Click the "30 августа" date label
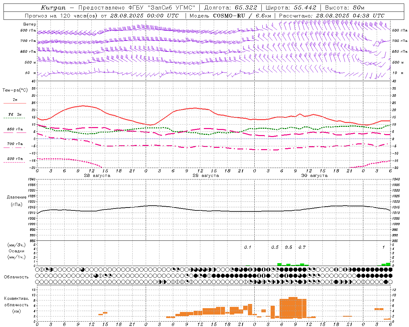This screenshot has width=409, height=327. coord(314,176)
